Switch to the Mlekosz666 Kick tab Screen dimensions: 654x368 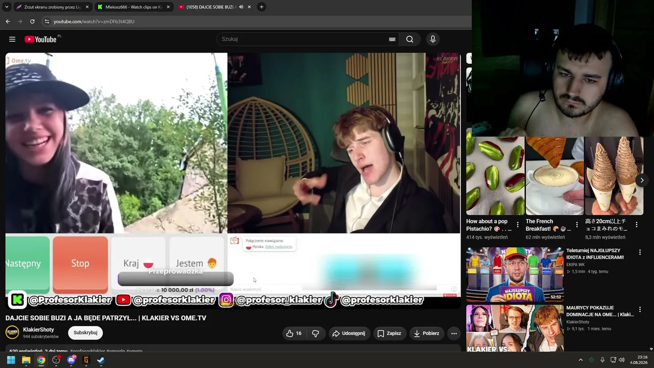coord(134,7)
